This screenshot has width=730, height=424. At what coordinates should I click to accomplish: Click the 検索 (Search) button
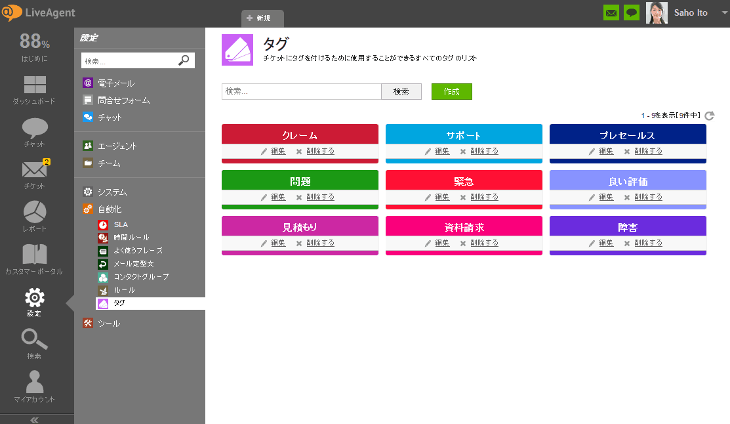(x=401, y=91)
